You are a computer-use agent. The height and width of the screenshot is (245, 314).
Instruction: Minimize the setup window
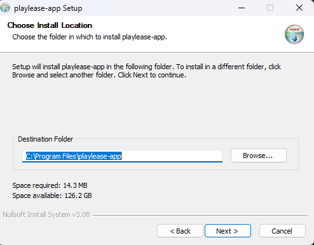point(242,8)
